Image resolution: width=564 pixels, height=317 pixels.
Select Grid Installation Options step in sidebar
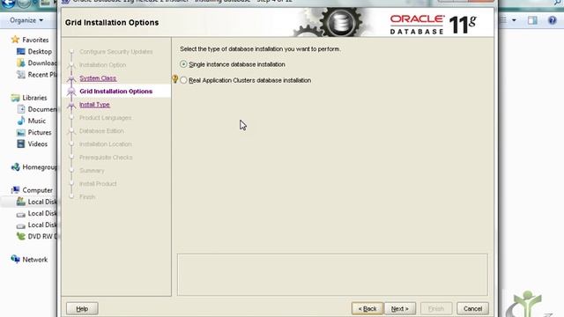115,92
